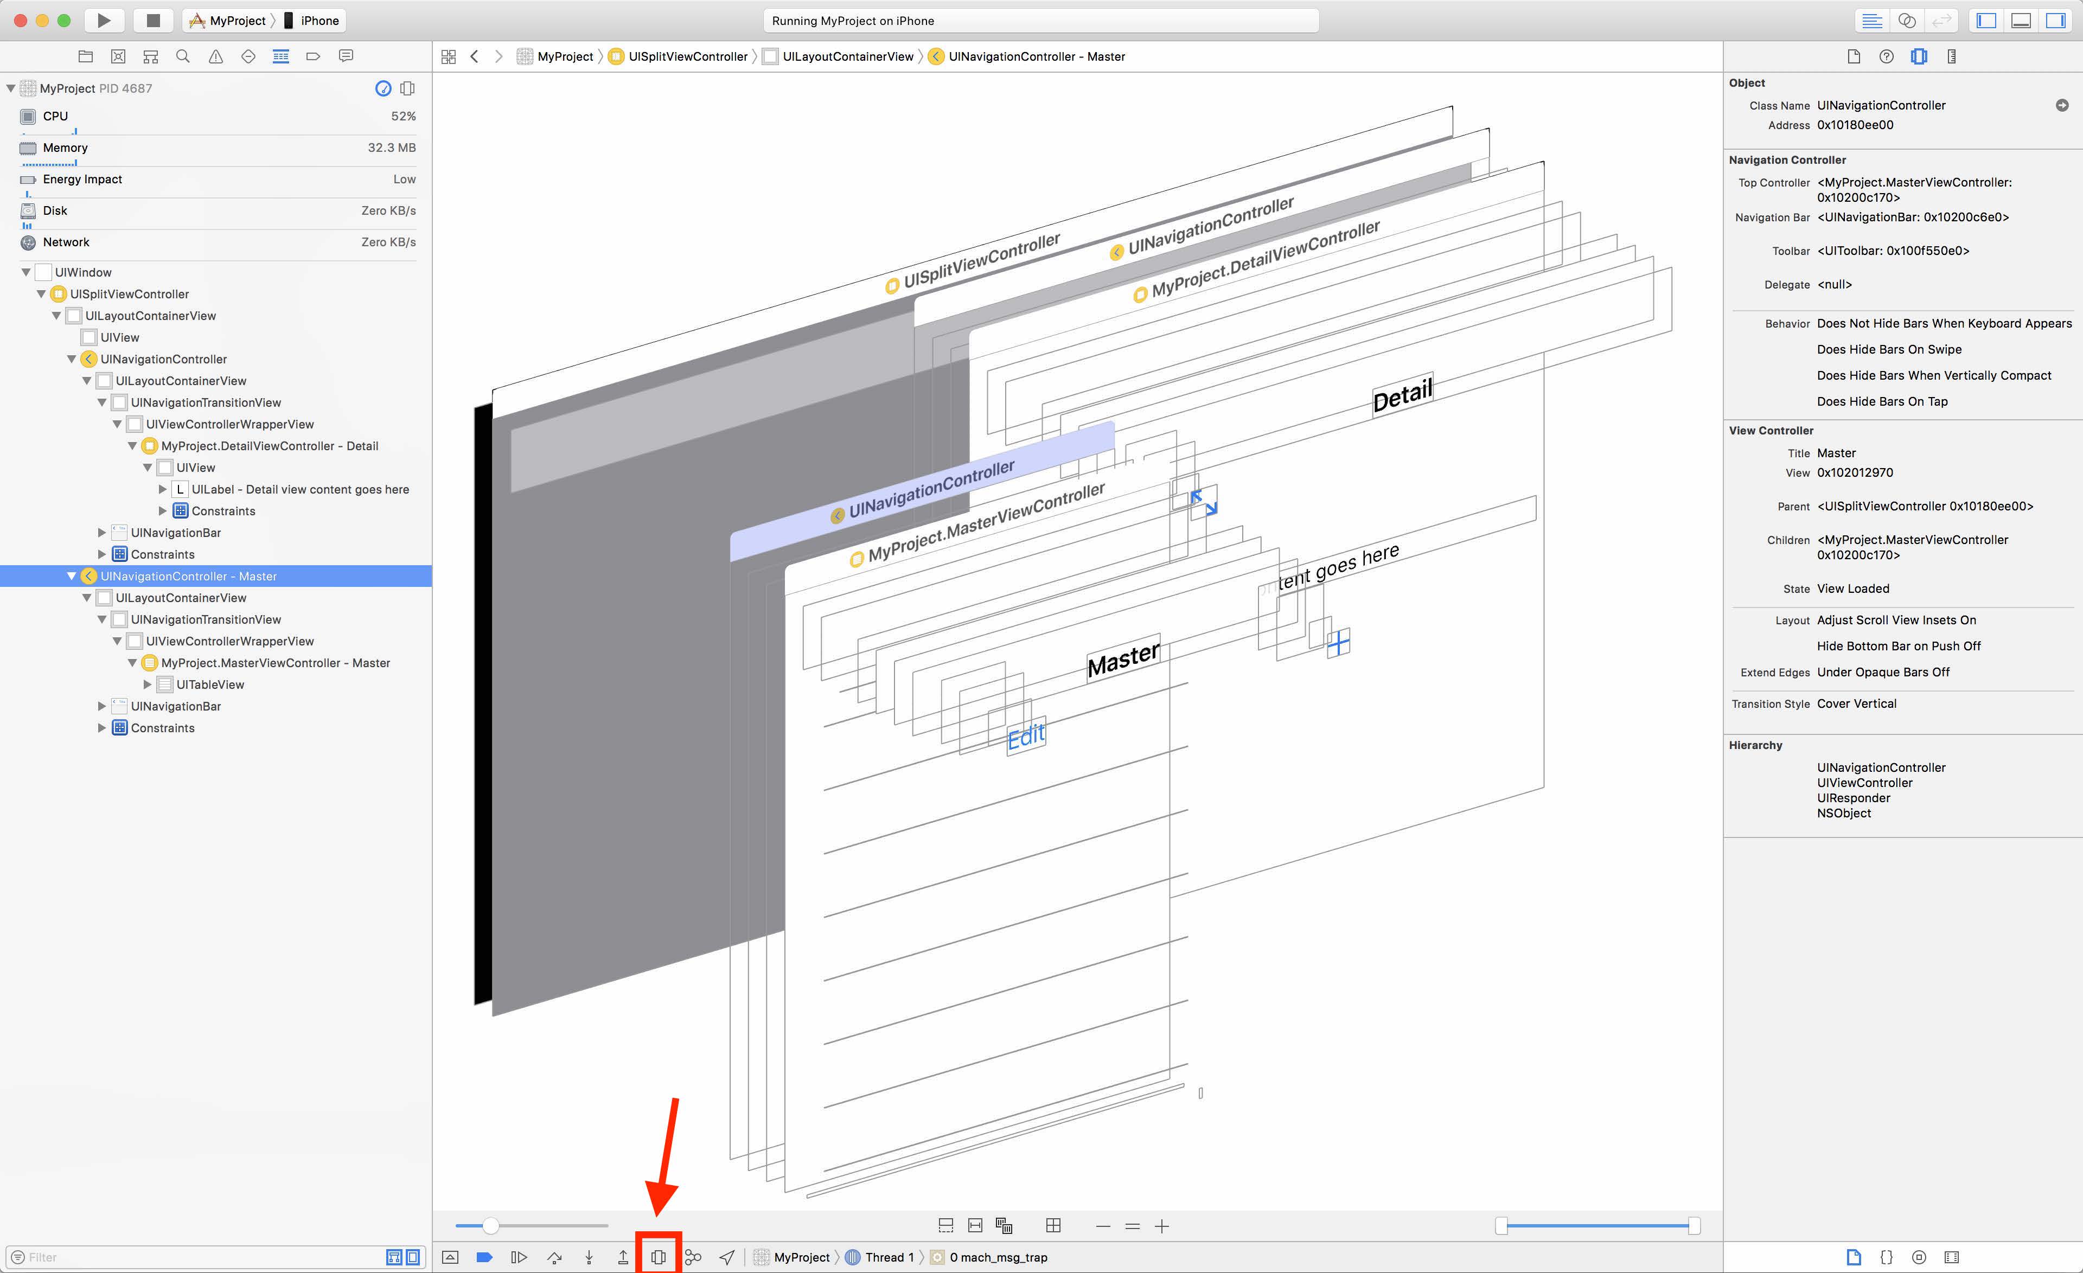This screenshot has height=1273, width=2083.
Task: Open the find navigator magnifier icon
Action: 183,56
